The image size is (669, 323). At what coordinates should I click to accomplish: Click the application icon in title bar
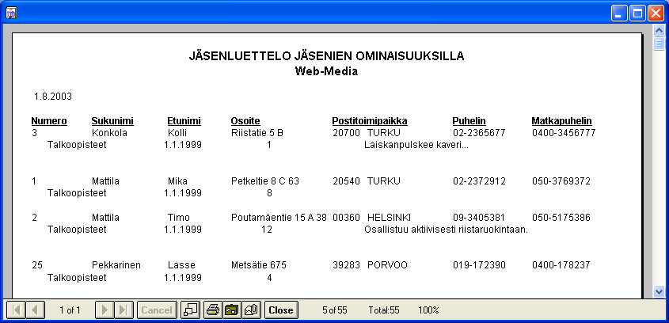pyautogui.click(x=11, y=13)
